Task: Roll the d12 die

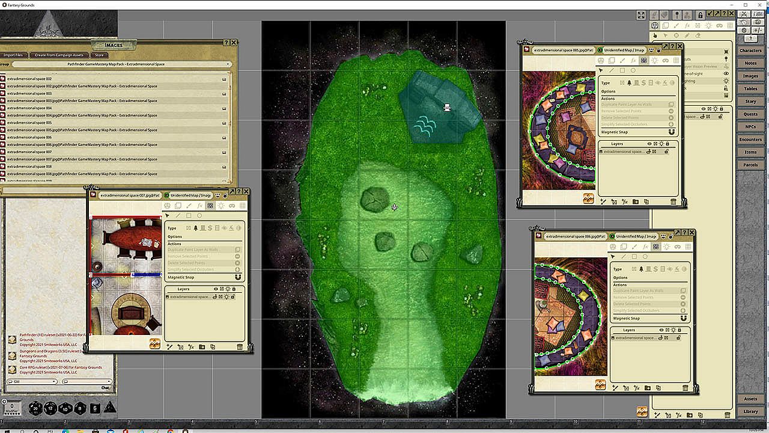Action: [x=50, y=409]
